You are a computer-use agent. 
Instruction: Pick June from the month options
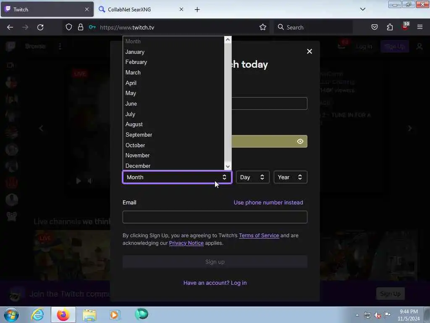pos(173,103)
